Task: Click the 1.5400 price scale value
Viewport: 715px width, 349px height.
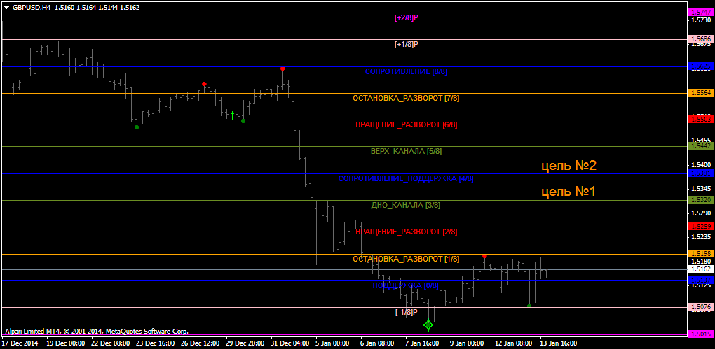Action: (x=701, y=164)
